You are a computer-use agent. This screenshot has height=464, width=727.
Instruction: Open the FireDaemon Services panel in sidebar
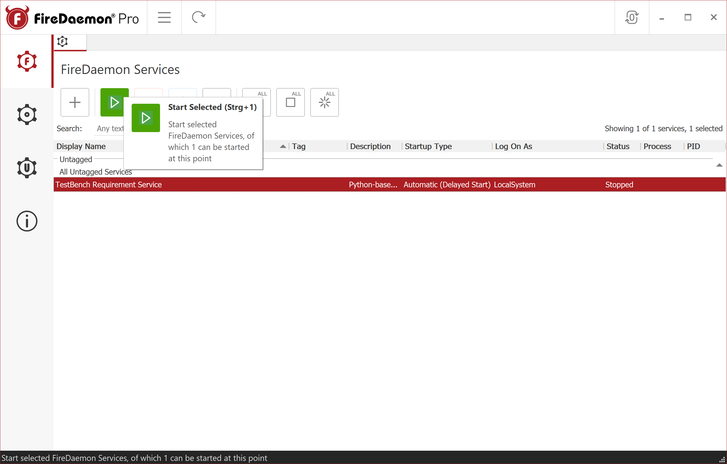(27, 61)
